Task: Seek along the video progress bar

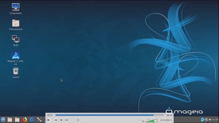Action: click(x=109, y=115)
